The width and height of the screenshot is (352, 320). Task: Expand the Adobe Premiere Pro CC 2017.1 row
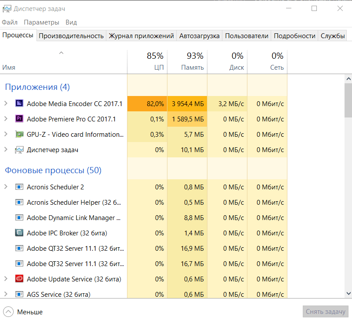6,119
